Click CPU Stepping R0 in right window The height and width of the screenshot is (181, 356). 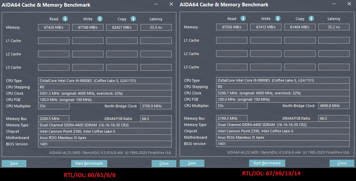(x=283, y=87)
